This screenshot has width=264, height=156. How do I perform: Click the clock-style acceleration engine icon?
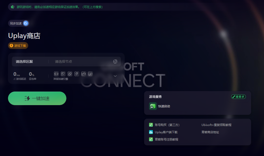pos(84,74)
